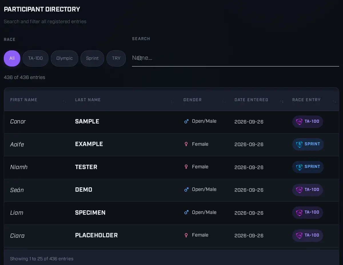Click the Showing 1 to 25 text
Viewport: 343px width, 265px height.
click(42, 259)
